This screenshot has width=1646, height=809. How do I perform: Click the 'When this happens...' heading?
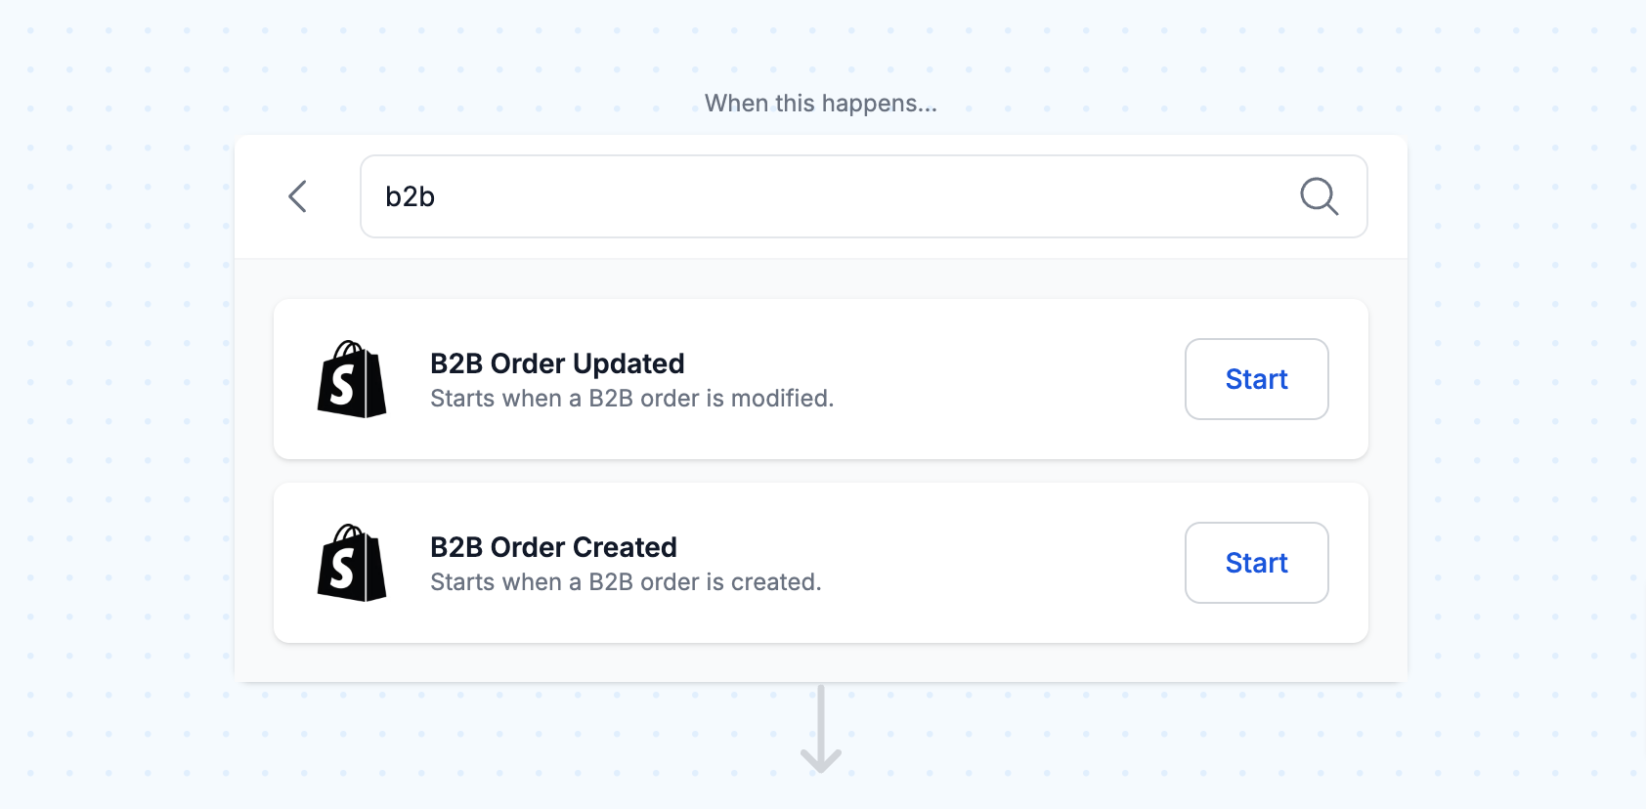pyautogui.click(x=821, y=104)
